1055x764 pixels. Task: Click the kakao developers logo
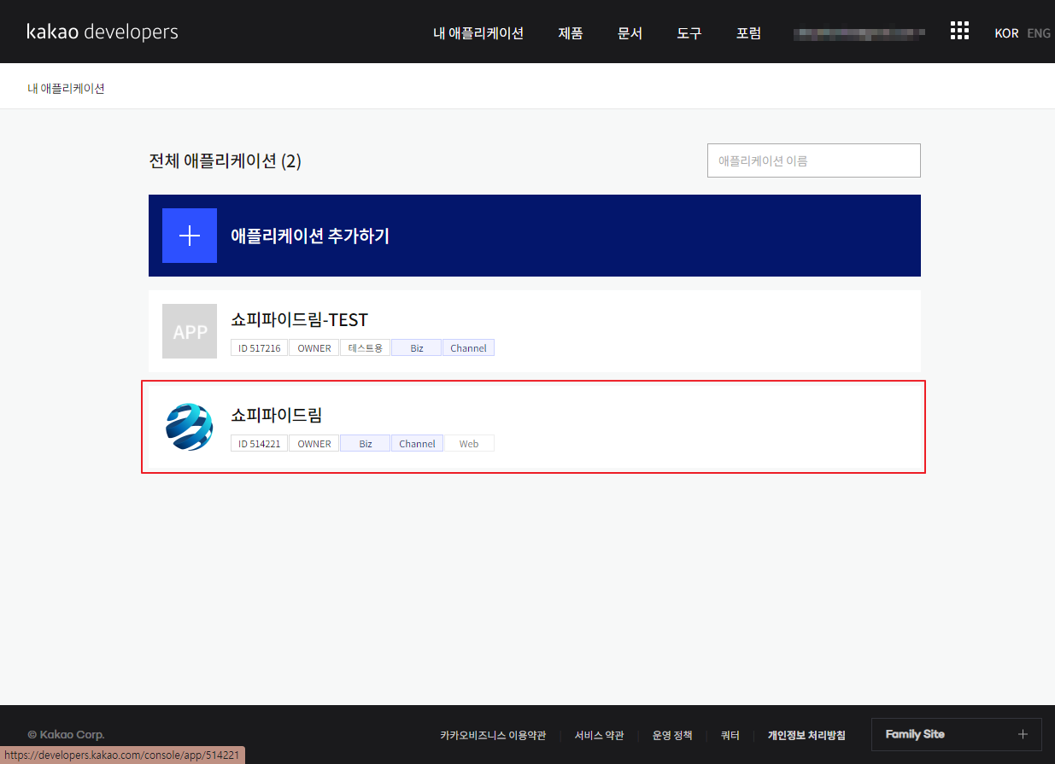(x=103, y=32)
